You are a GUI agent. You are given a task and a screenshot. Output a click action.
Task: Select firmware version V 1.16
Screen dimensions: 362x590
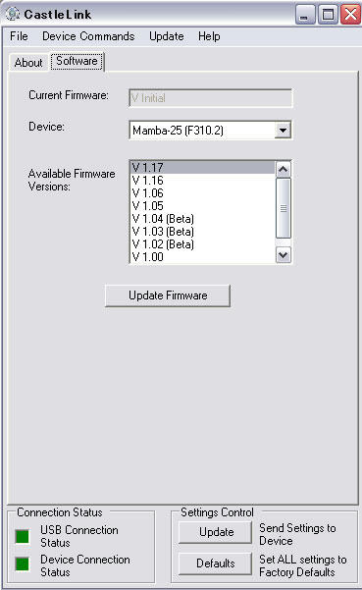[203, 181]
